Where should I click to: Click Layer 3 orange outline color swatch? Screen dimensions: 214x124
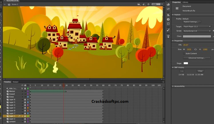[28, 108]
